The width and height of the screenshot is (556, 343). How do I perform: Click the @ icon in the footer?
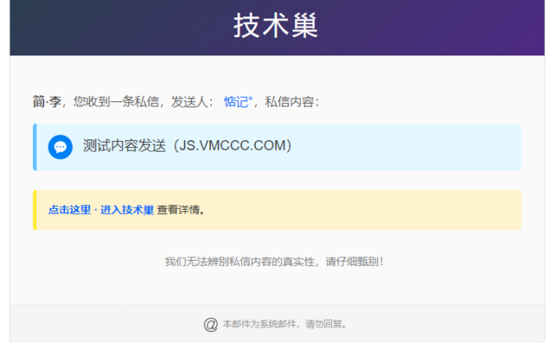coord(211,324)
